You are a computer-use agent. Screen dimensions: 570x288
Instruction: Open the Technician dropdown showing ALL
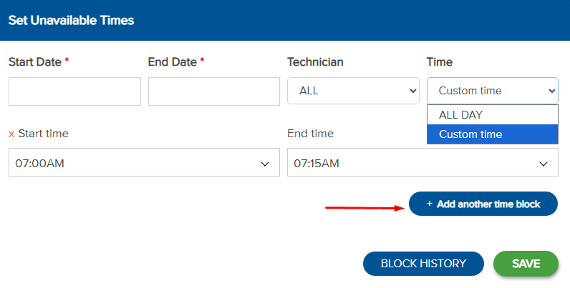[353, 91]
